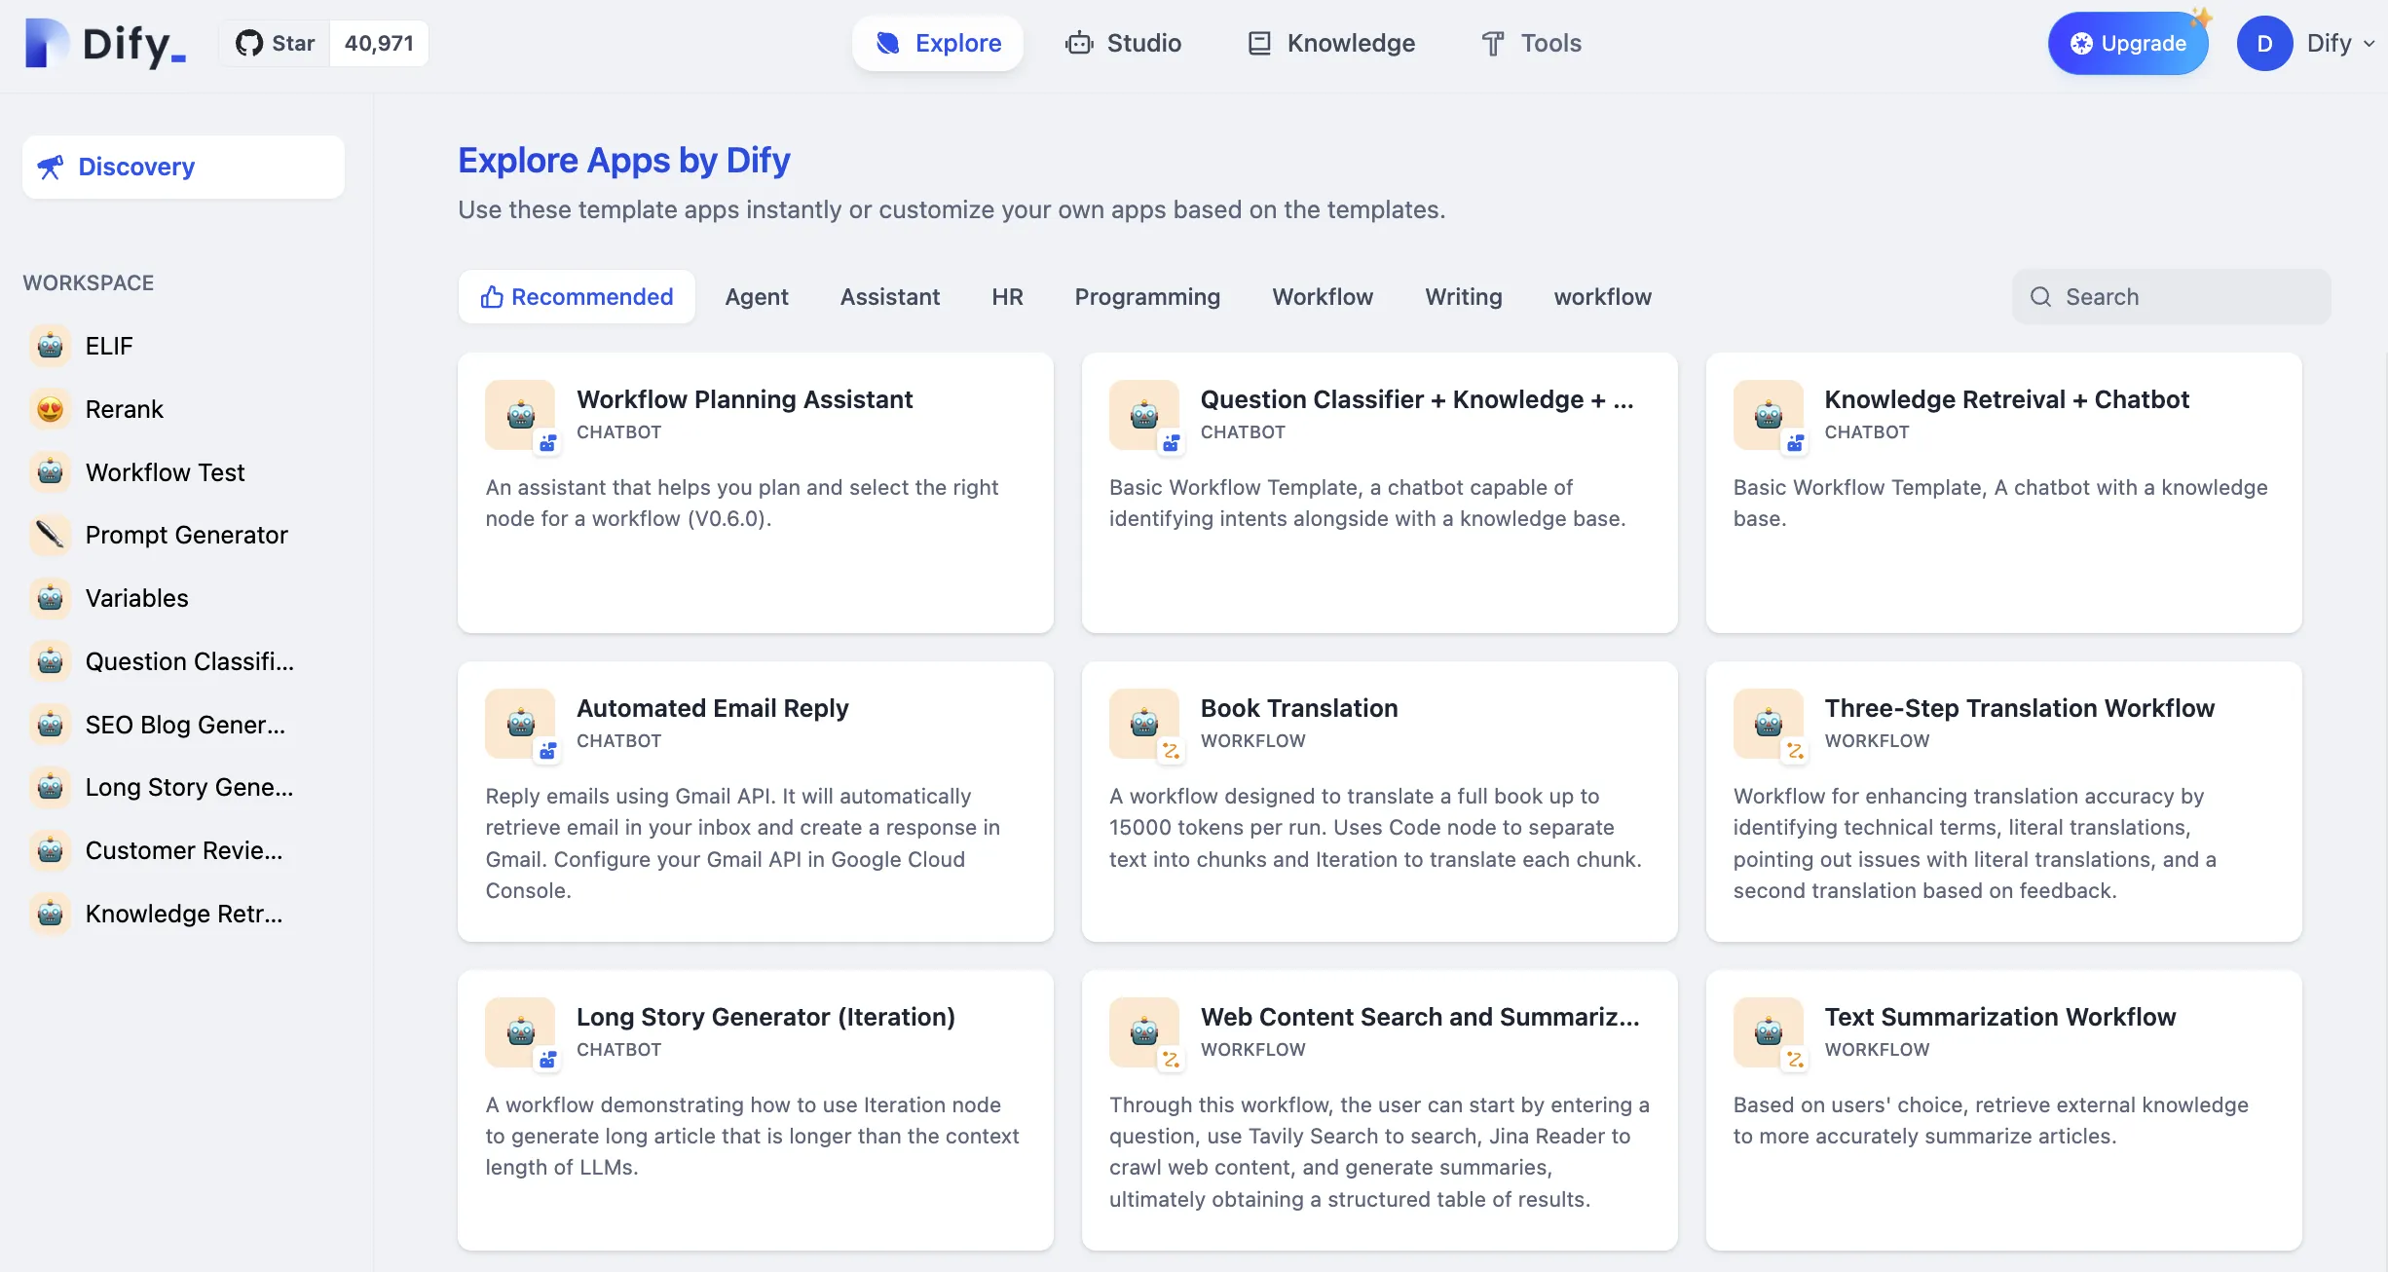Screen dimensions: 2388x1272
Task: Click Workflow Planning Assistant card icon
Action: click(x=521, y=415)
